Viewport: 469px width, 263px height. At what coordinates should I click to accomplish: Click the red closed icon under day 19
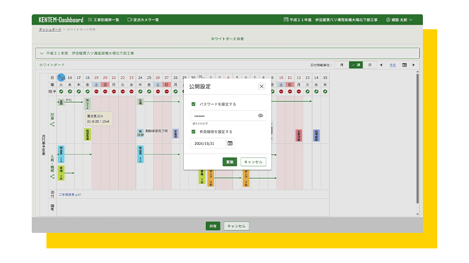click(x=96, y=91)
